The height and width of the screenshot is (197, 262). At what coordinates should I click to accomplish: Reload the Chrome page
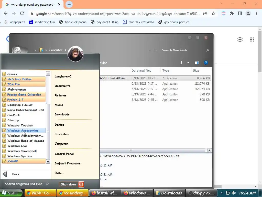point(22,13)
